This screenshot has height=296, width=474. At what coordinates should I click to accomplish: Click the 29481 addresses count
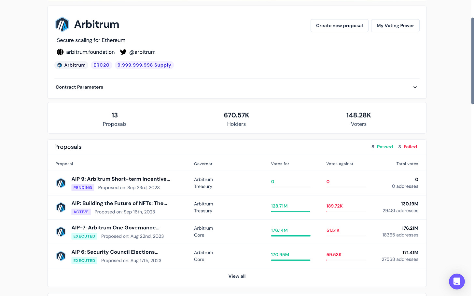pos(400,211)
